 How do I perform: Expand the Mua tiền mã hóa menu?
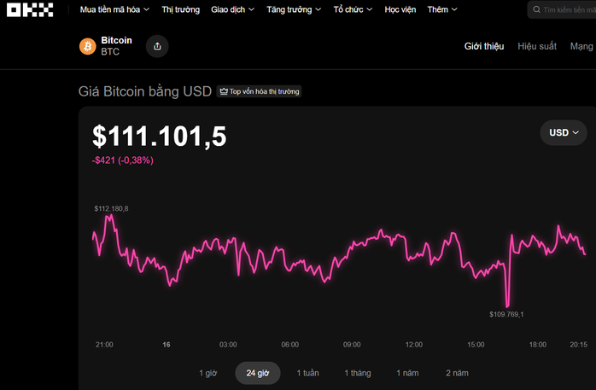[114, 10]
